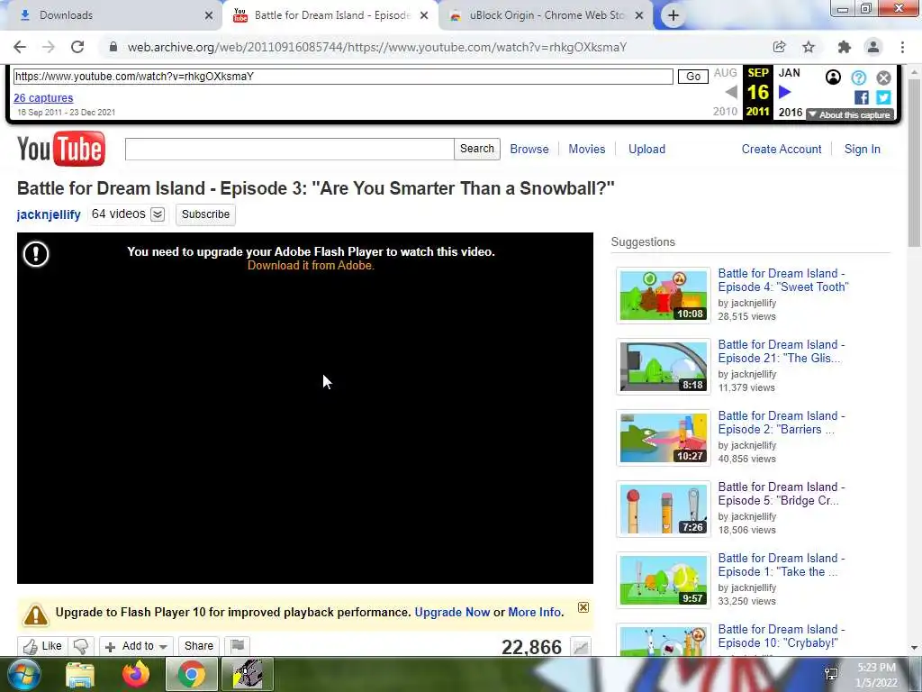The width and height of the screenshot is (922, 692).
Task: Subscribe to jacknjellify
Action: tap(206, 214)
